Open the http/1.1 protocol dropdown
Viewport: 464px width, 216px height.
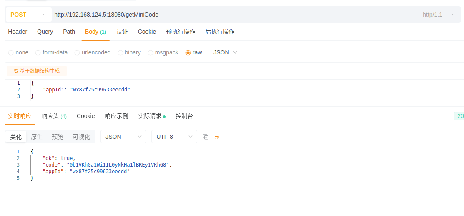pyautogui.click(x=438, y=15)
